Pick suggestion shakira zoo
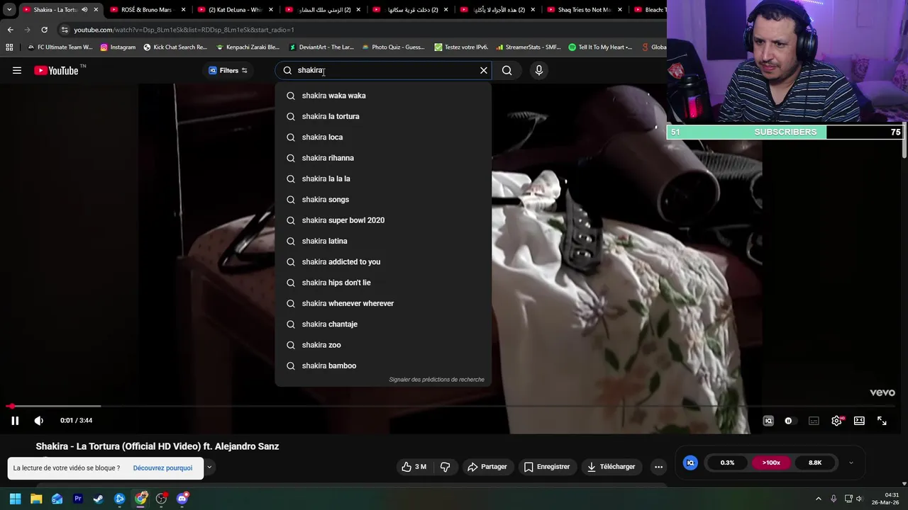 click(383, 345)
